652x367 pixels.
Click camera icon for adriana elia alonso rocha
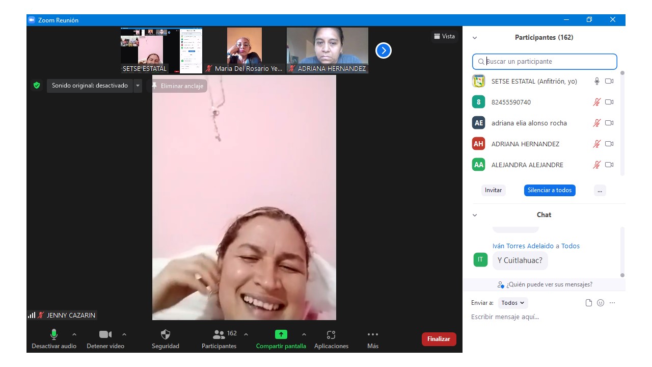click(x=609, y=123)
